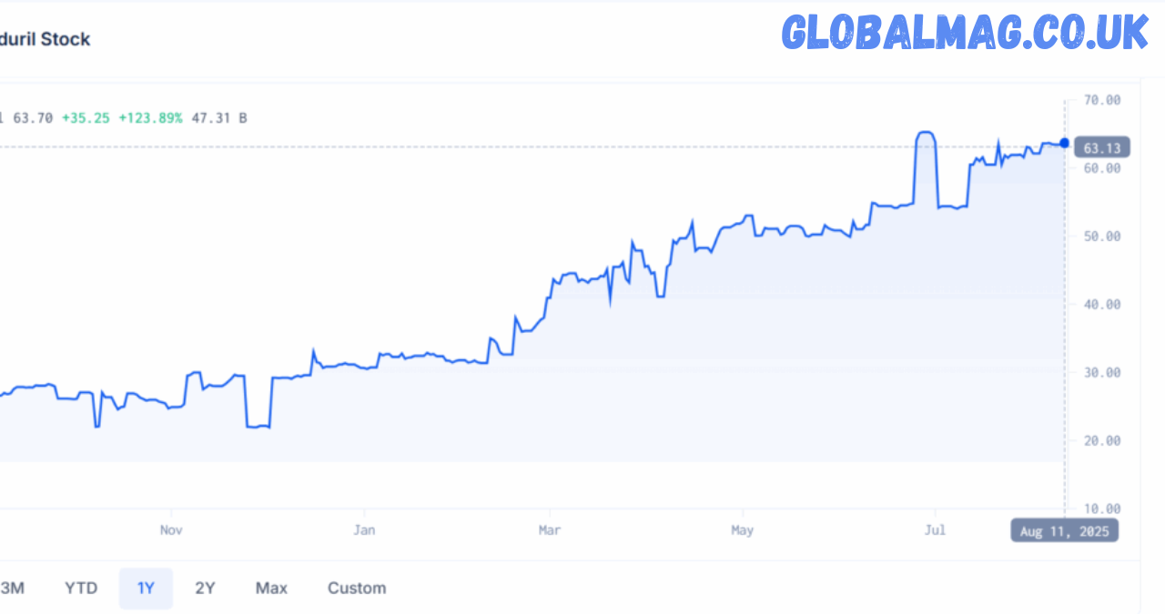Click the 63.13 price tag on the axis
Screen dimensions: 1165x614
pos(1101,146)
